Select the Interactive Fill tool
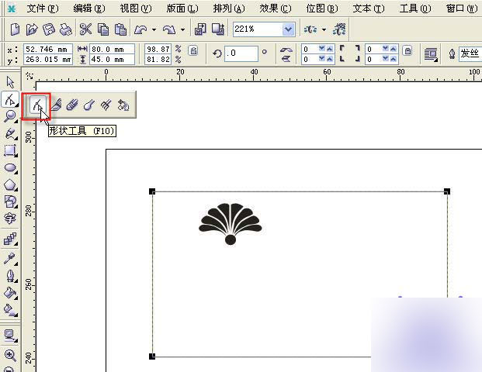Viewport: 482px width, 372px height. pyautogui.click(x=10, y=310)
